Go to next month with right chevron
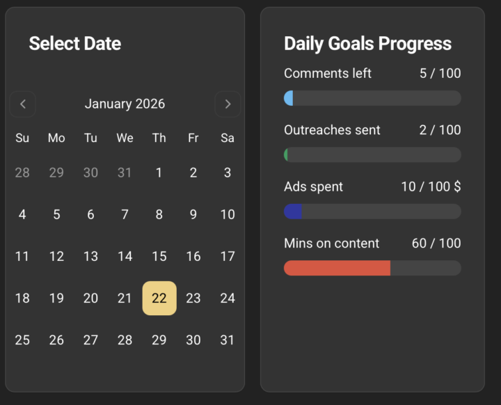Screen dimensions: 501x405 click(228, 104)
